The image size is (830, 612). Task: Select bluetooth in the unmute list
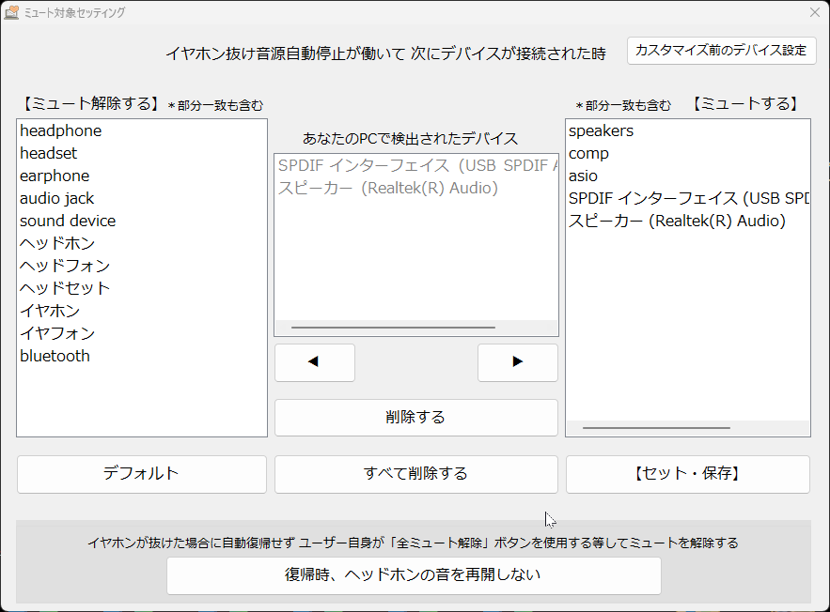(55, 356)
